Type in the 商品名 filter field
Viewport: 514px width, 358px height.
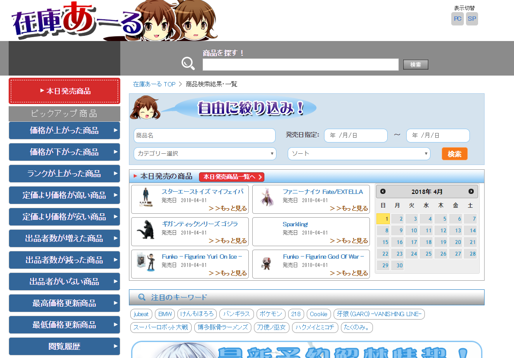[205, 136]
